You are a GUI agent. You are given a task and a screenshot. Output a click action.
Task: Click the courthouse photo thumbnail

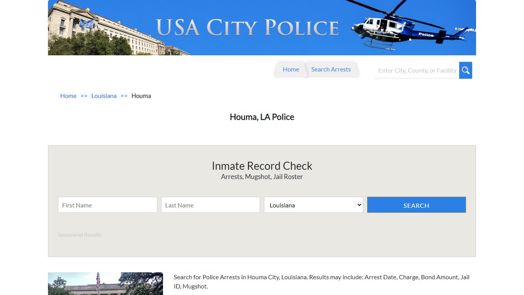(x=105, y=284)
